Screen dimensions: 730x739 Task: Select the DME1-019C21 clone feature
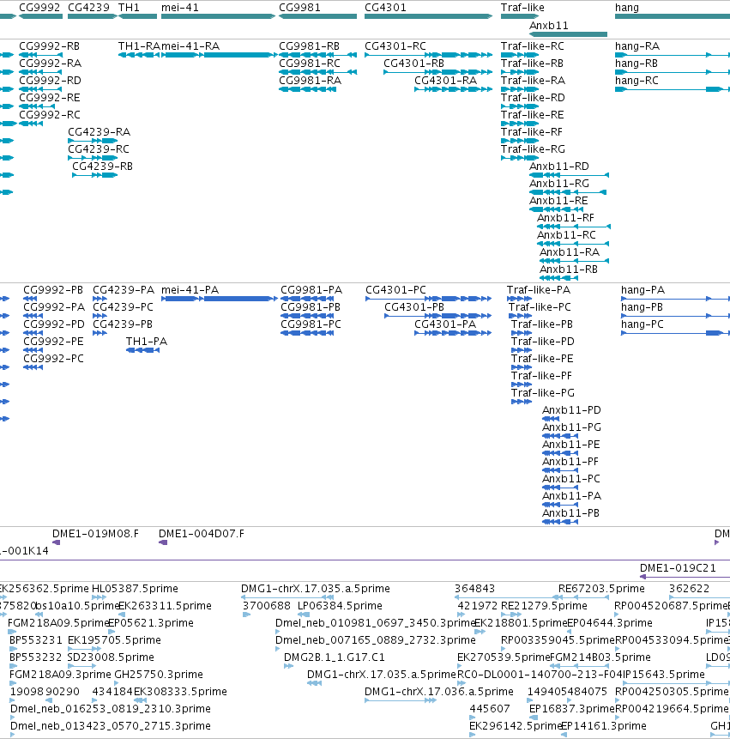[x=685, y=577]
